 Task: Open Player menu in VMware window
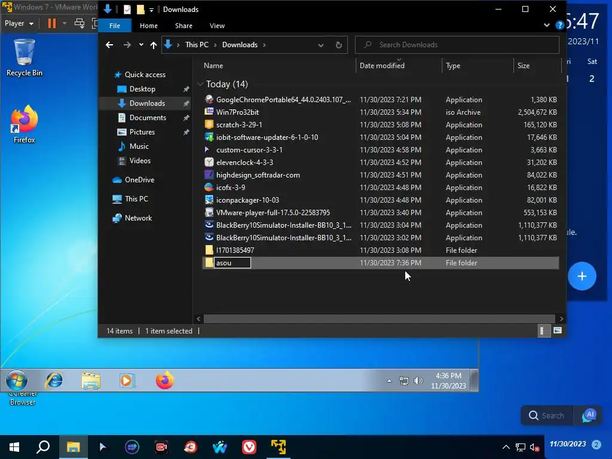coord(19,23)
